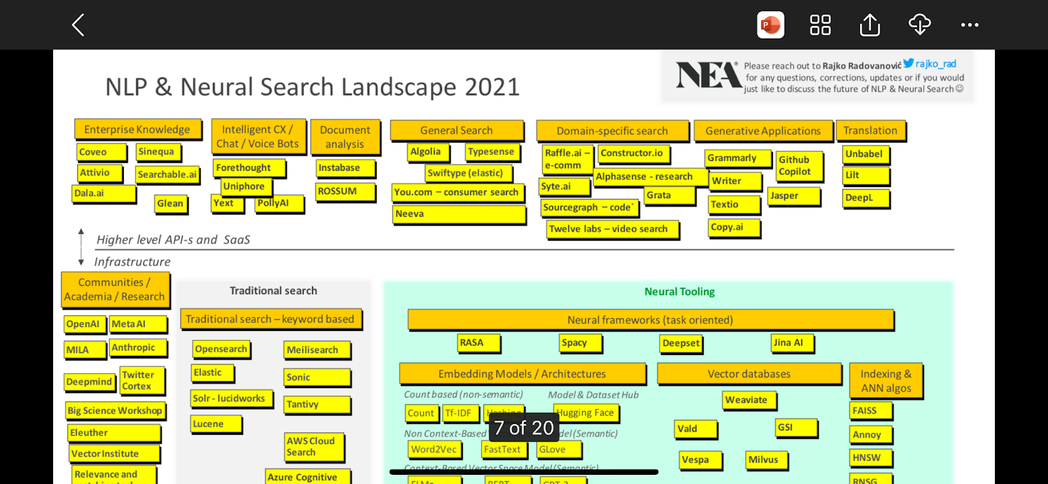Screen dimensions: 1048x484
Task: Click 'Neural frameworks (task oriented)' heading
Action: (x=650, y=320)
